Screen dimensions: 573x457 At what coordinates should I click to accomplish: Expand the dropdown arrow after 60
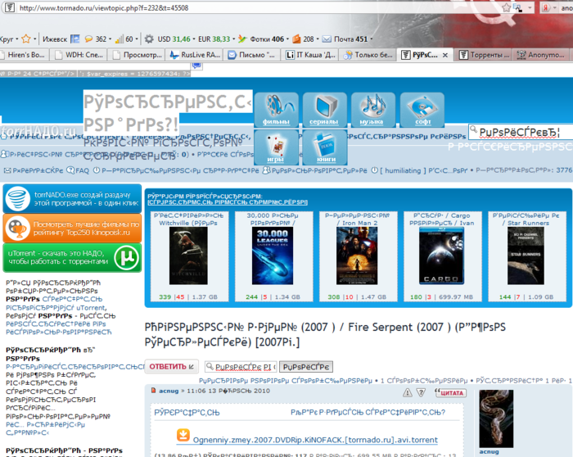tap(137, 38)
